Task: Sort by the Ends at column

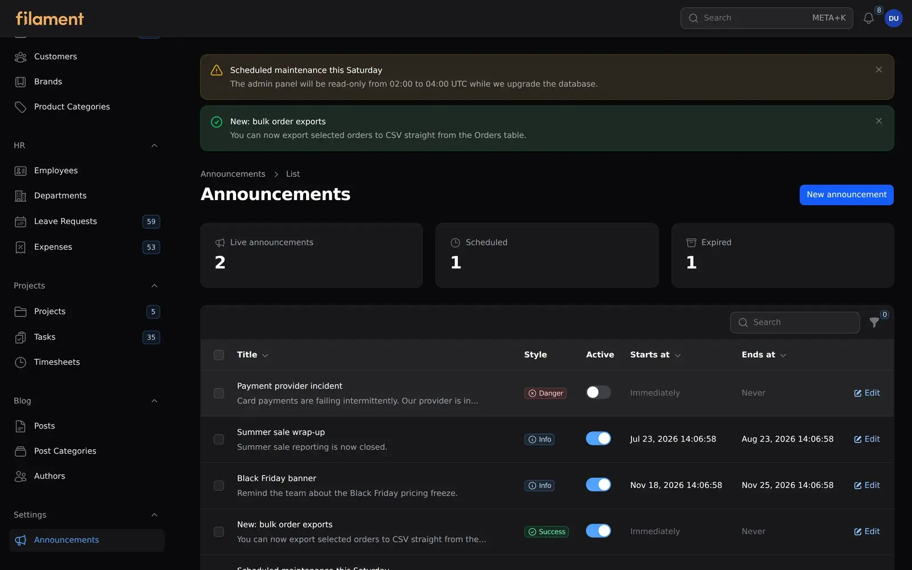Action: click(764, 355)
